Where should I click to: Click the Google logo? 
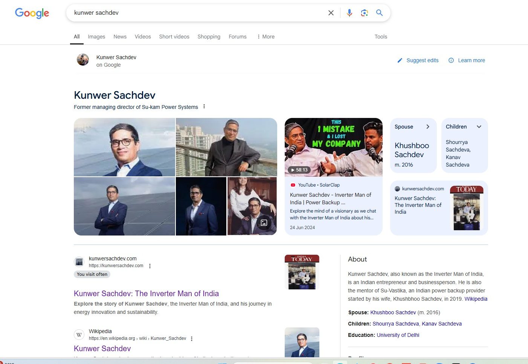(x=32, y=13)
